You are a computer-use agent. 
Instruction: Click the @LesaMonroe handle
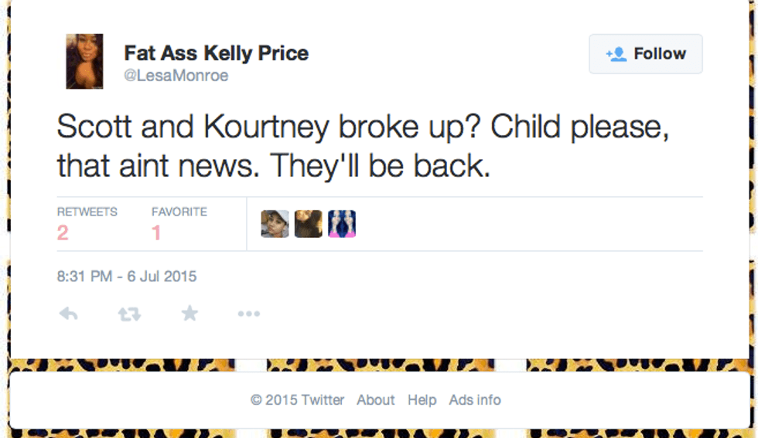coord(176,76)
